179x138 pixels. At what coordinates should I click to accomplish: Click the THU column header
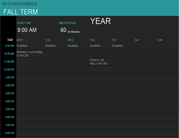tap(92, 40)
